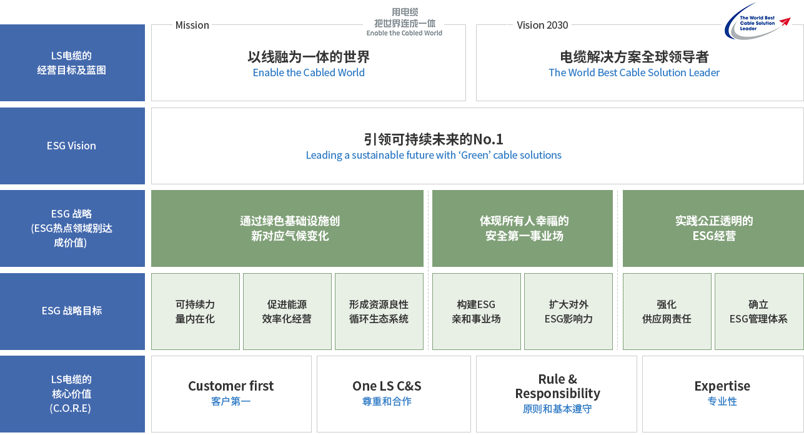Select the green 通过绿色基础设施创新对应气候变化 block

point(287,228)
